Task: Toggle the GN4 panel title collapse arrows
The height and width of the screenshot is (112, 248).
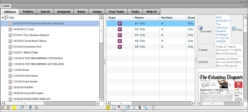Action: click(2, 6)
